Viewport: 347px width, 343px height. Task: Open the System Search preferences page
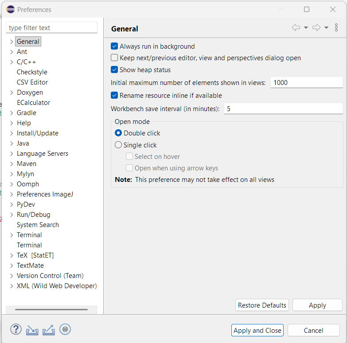[x=38, y=225]
